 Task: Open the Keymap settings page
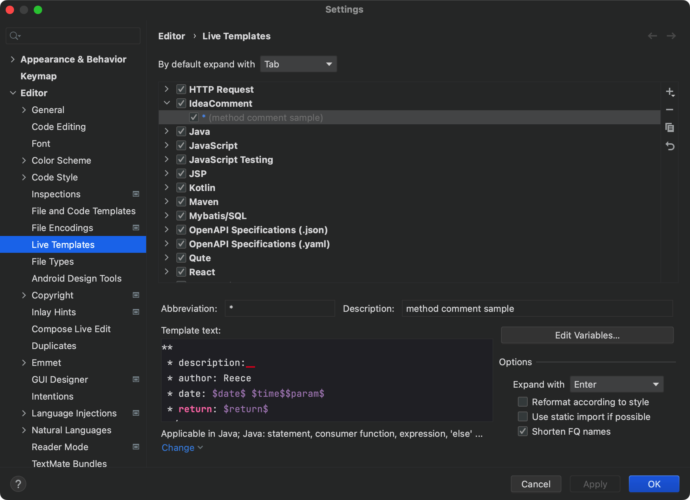[39, 76]
